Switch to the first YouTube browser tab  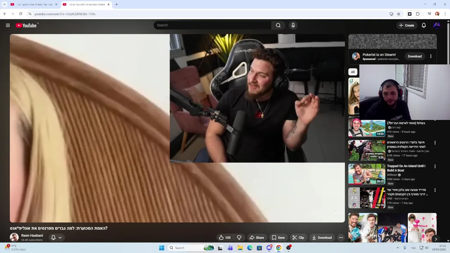[x=33, y=5]
